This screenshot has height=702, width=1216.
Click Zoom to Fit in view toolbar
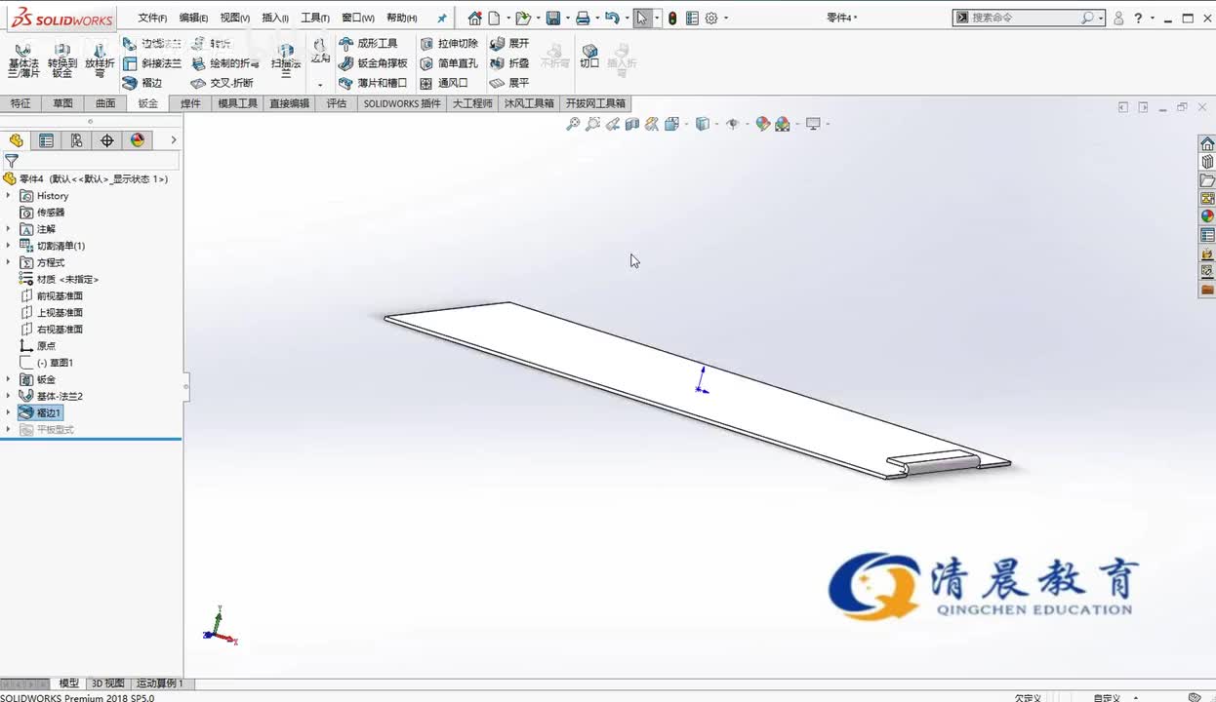573,124
